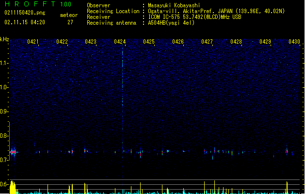Click the timestamp 02.11.15 04:20
Viewport: 305px width, 194px height.
tap(25, 22)
